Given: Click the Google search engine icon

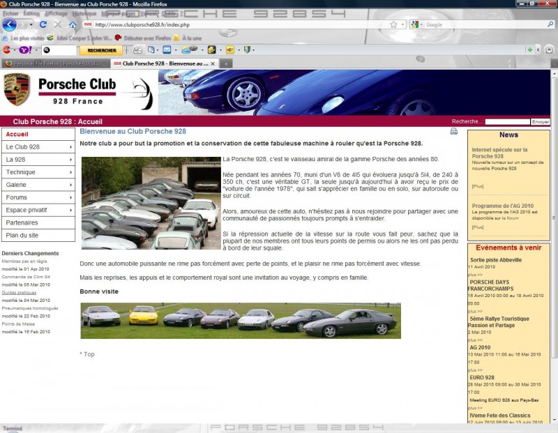Looking at the screenshot, I should tap(414, 24).
